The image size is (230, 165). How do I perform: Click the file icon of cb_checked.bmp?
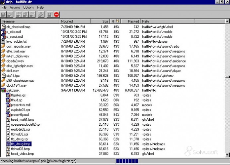pos(4,27)
